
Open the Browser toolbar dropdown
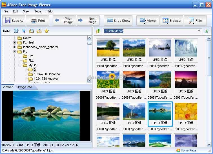[x=172, y=21]
